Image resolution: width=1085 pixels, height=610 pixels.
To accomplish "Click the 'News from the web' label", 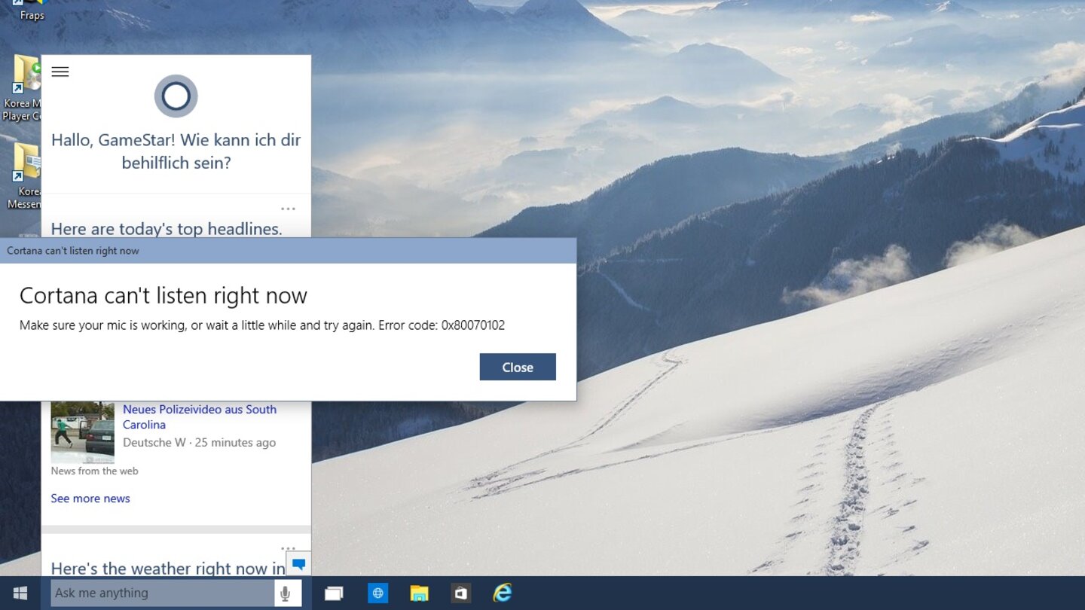I will [x=94, y=471].
